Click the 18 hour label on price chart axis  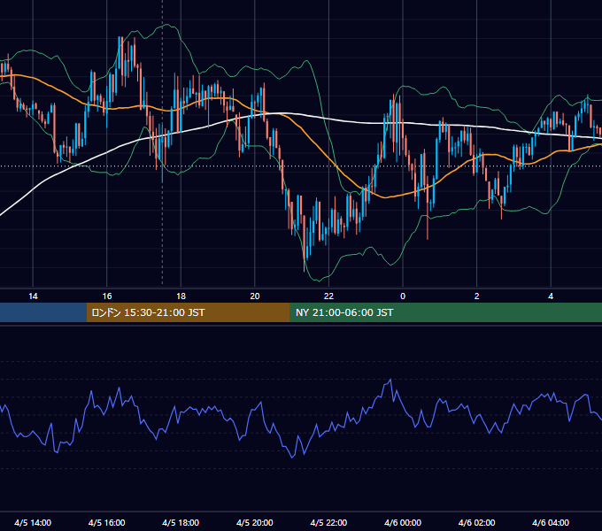pos(181,296)
